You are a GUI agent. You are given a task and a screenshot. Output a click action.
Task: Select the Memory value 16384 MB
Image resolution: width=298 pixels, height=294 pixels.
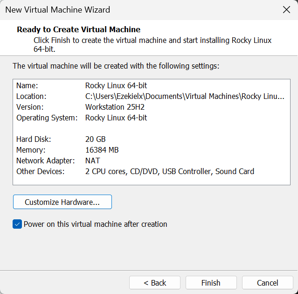pyautogui.click(x=102, y=150)
